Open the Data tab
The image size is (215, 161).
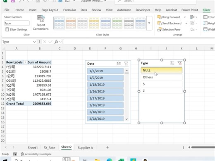(84, 10)
